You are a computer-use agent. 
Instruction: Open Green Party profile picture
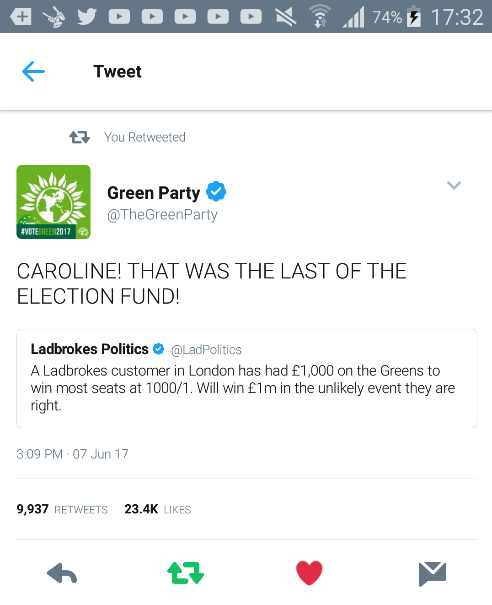coord(53,202)
